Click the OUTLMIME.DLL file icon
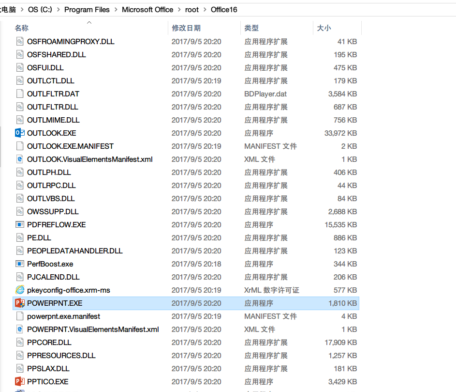This screenshot has height=392, width=456. click(x=20, y=120)
